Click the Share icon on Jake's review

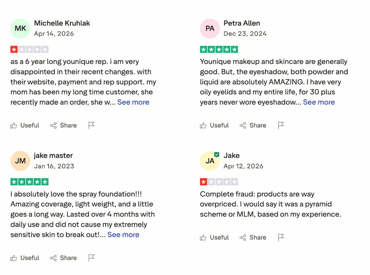[x=242, y=237]
